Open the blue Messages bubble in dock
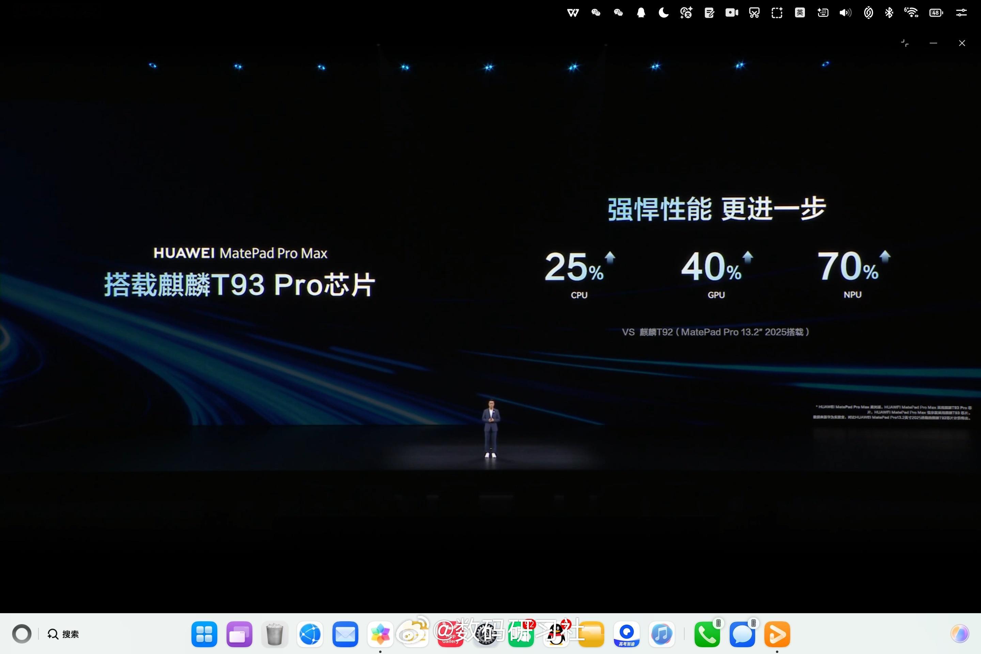The width and height of the screenshot is (981, 654). 742,634
